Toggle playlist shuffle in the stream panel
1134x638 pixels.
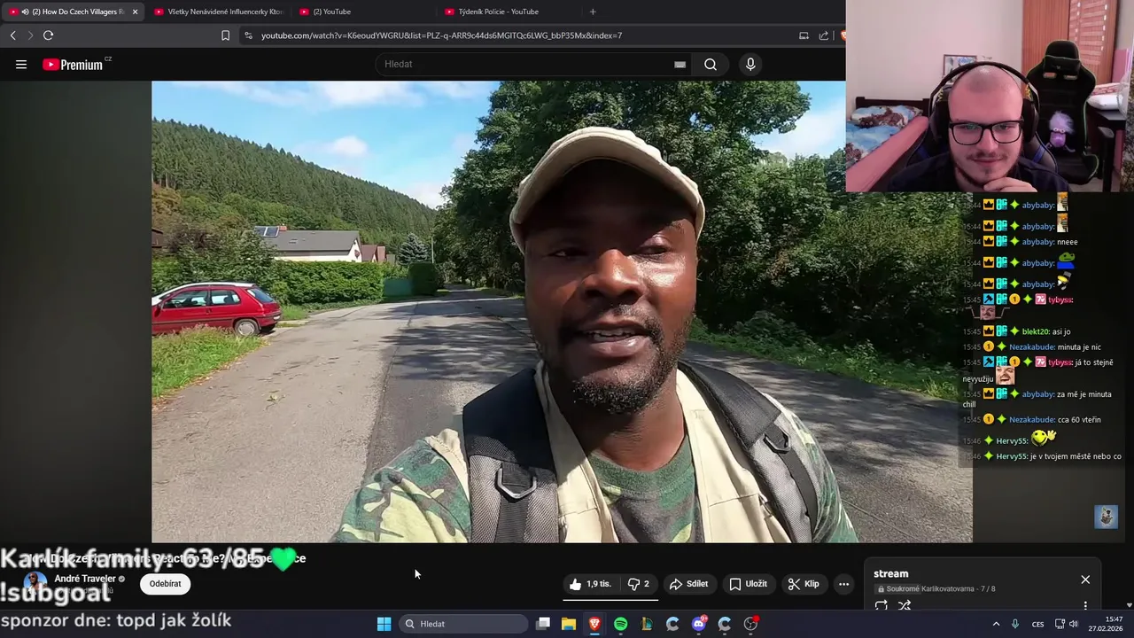tap(905, 606)
